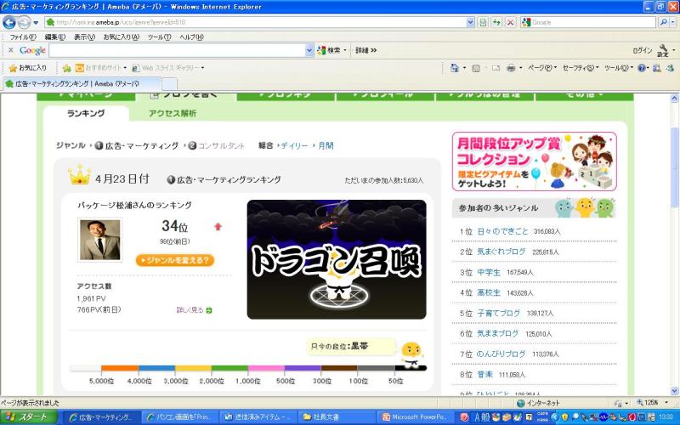Click the Windows スタート button
Viewport: 680px width, 425px height.
pyautogui.click(x=31, y=417)
